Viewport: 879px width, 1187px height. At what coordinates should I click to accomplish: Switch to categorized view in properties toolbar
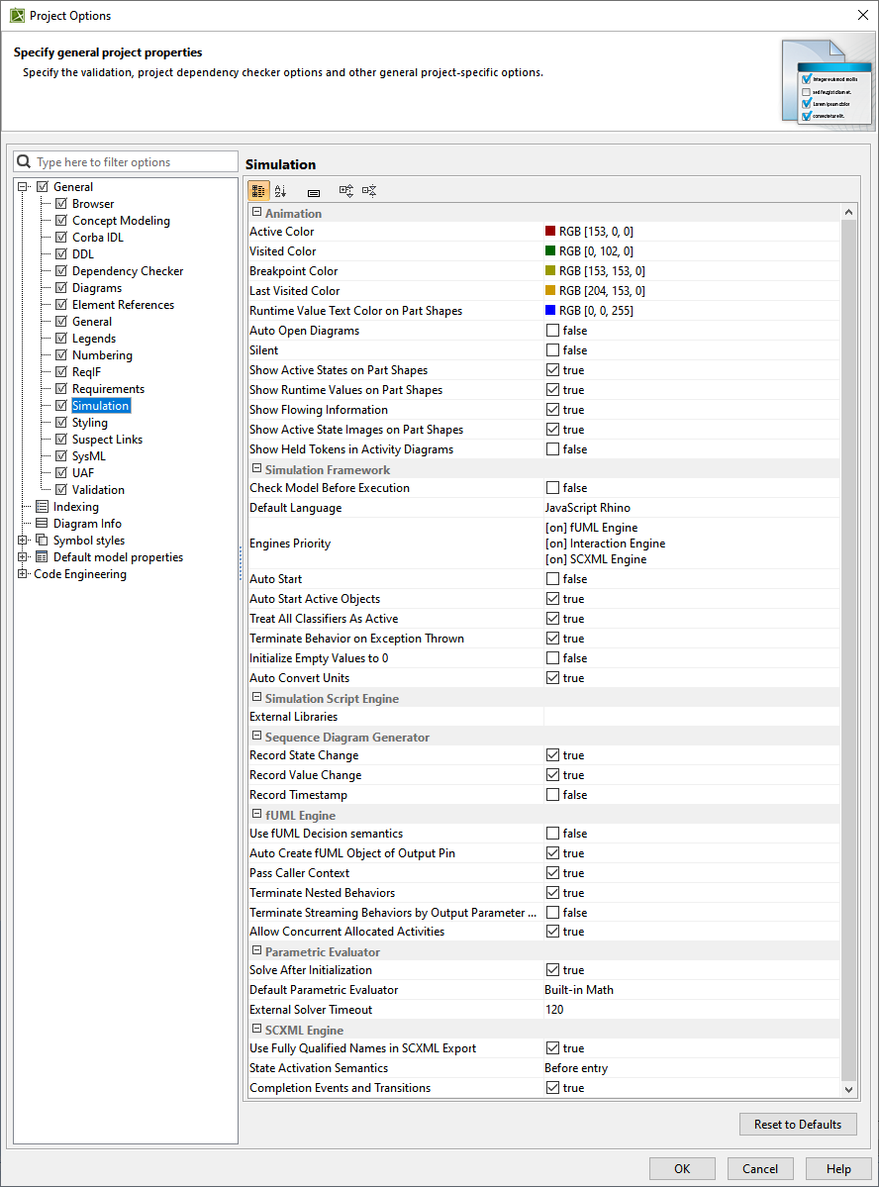(x=258, y=191)
